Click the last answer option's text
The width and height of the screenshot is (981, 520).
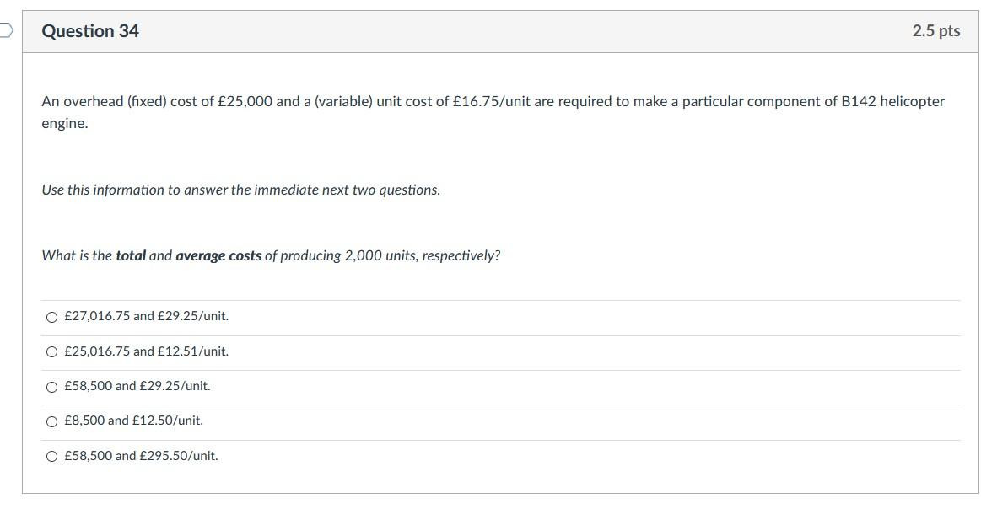click(140, 455)
